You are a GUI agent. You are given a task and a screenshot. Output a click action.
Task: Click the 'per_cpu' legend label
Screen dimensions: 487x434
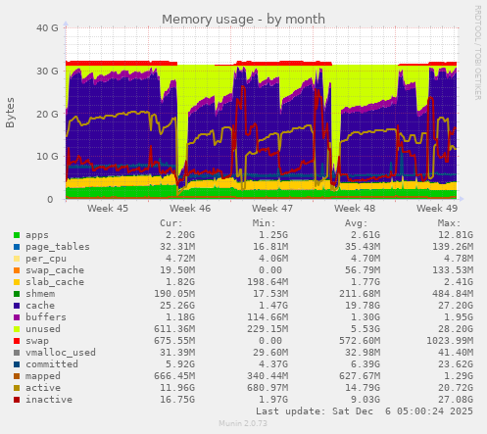point(46,259)
